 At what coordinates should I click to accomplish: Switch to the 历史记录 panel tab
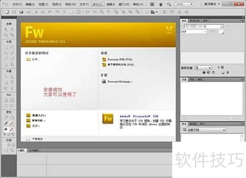[x=195, y=21]
